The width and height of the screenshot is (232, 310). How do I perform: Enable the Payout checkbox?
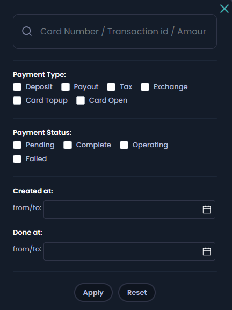(66, 87)
